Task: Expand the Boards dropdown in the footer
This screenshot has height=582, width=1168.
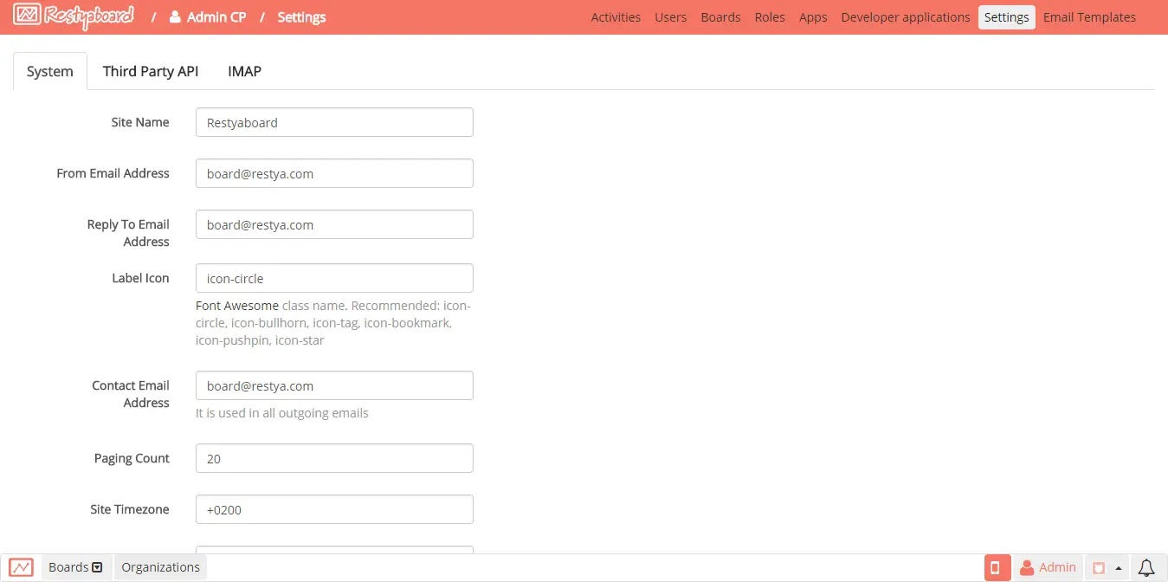Action: click(x=76, y=567)
